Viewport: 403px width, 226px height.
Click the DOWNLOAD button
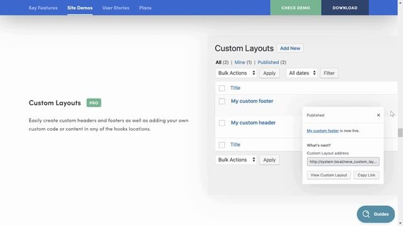tap(345, 8)
